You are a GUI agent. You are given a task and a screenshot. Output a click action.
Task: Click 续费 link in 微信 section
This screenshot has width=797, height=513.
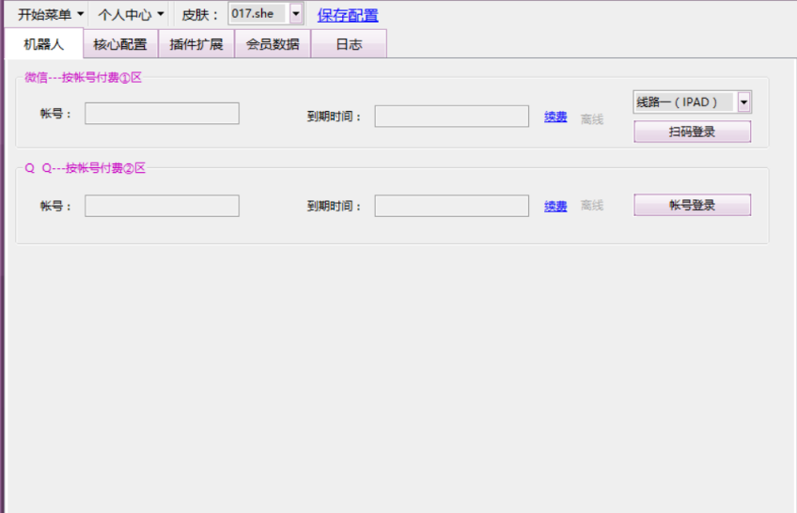[x=555, y=117]
